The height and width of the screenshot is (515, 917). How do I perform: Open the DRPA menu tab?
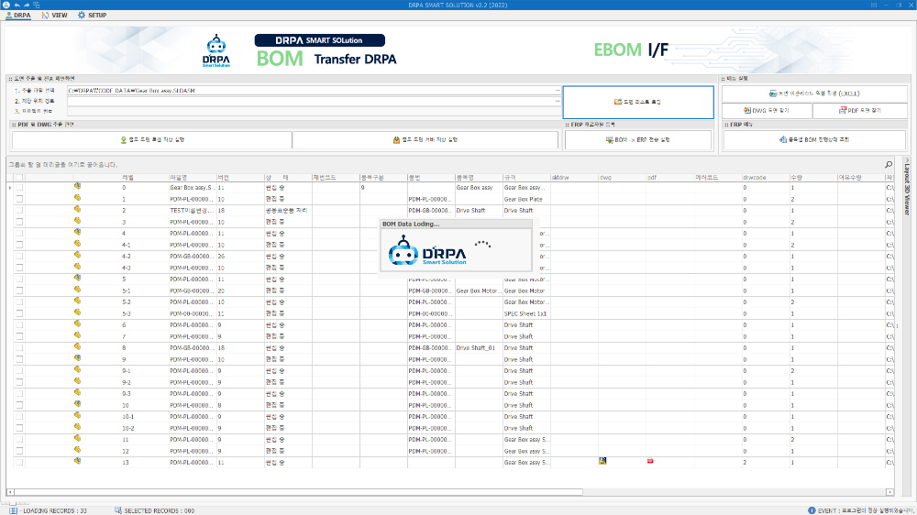pos(18,16)
